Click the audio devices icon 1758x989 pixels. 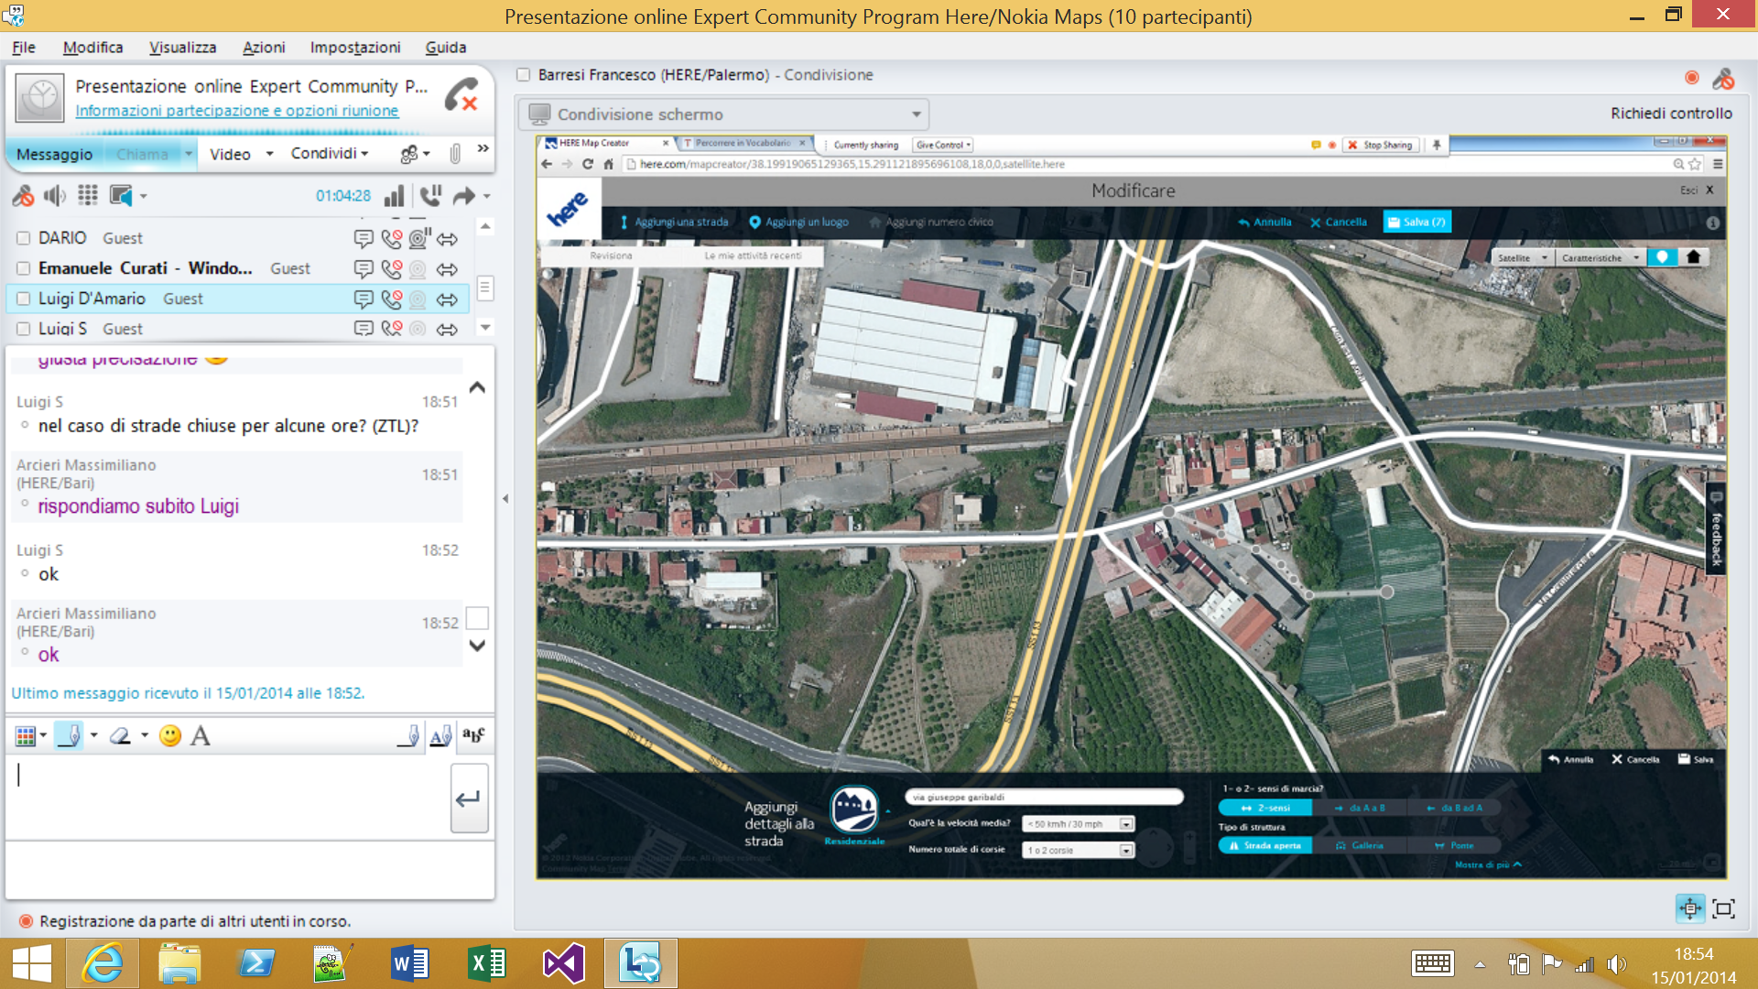click(121, 196)
